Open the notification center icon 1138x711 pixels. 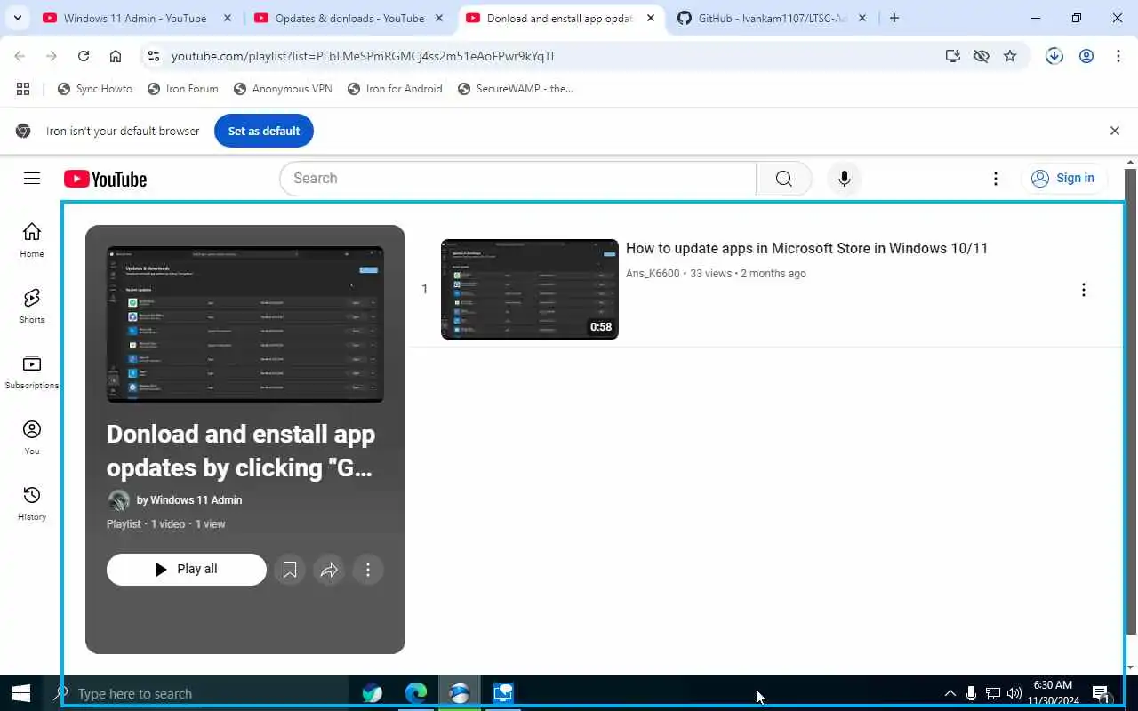coord(1101,693)
